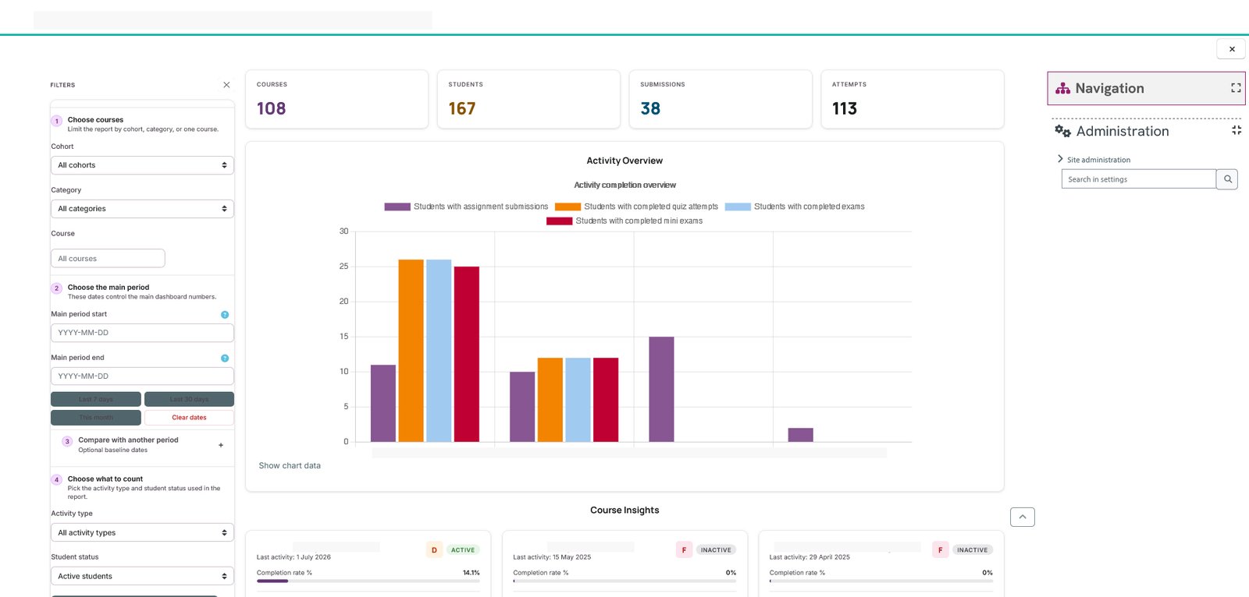Close the block drawer with the X button
The image size is (1249, 597).
click(x=1232, y=49)
